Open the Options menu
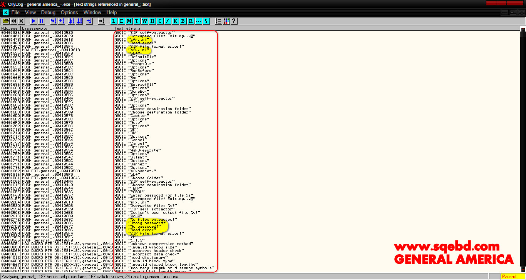This screenshot has width=526, height=280. 69,12
